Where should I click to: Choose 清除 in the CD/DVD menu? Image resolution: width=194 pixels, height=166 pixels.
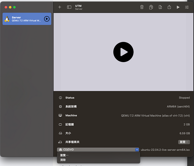click(x=63, y=160)
